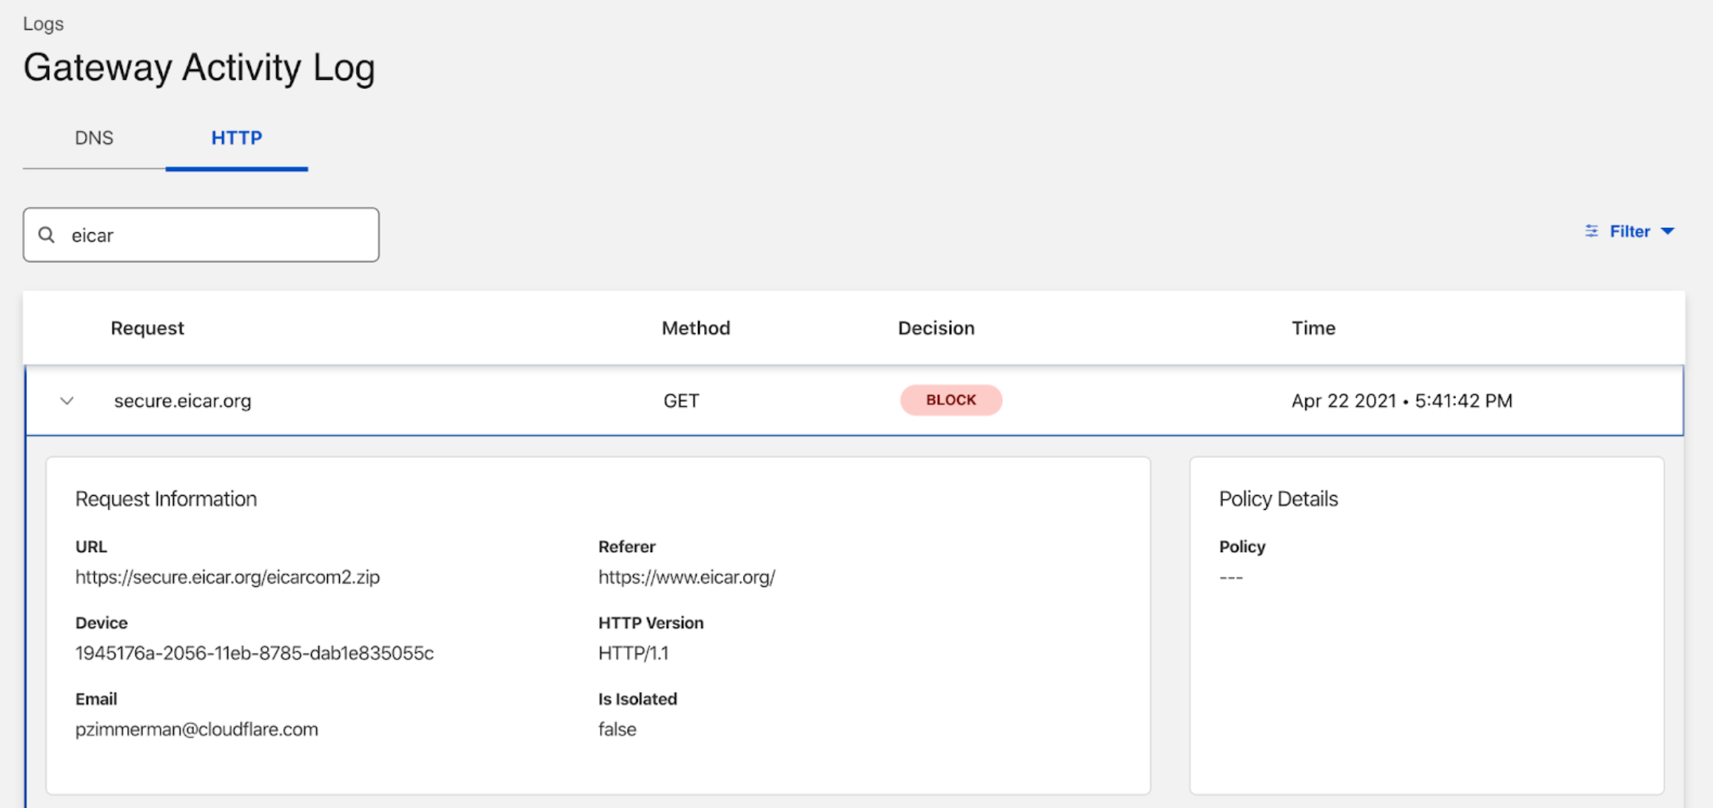Viewport: 1713px width, 808px height.
Task: Click the filter sliders icon next to Filter
Action: click(1591, 231)
